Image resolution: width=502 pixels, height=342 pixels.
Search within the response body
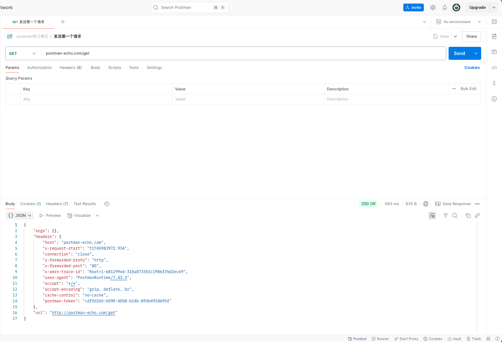point(455,216)
